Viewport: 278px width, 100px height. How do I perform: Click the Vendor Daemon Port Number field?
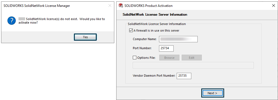point(184,76)
